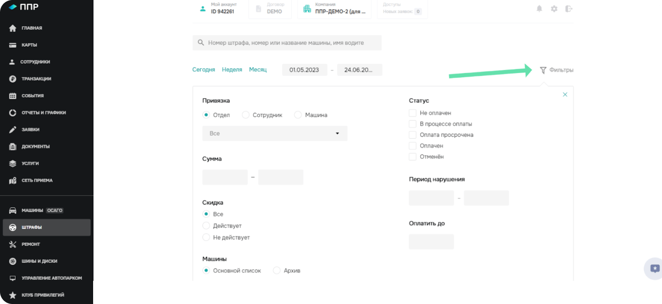The height and width of the screenshot is (304, 662).
Task: Go to "Транзакции" in the sidebar
Action: [36, 79]
